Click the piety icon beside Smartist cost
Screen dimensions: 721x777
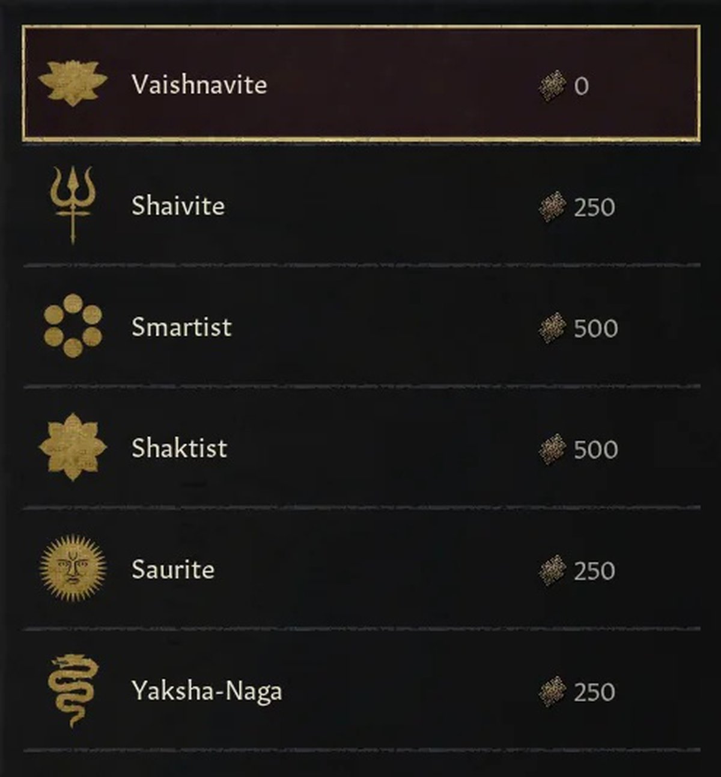552,328
